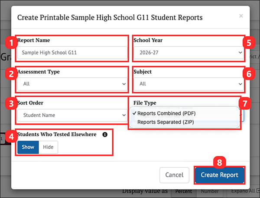Click the info icon beside Students Who Tested Elsewhere

[x=105, y=134]
